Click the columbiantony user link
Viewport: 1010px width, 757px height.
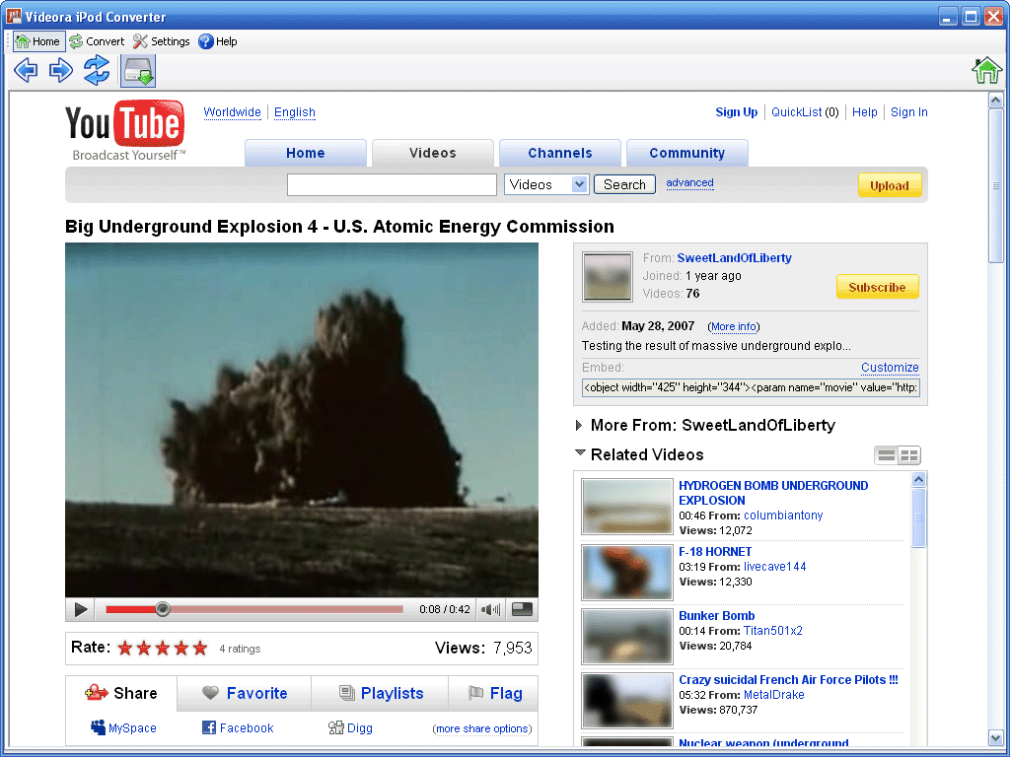(x=783, y=516)
